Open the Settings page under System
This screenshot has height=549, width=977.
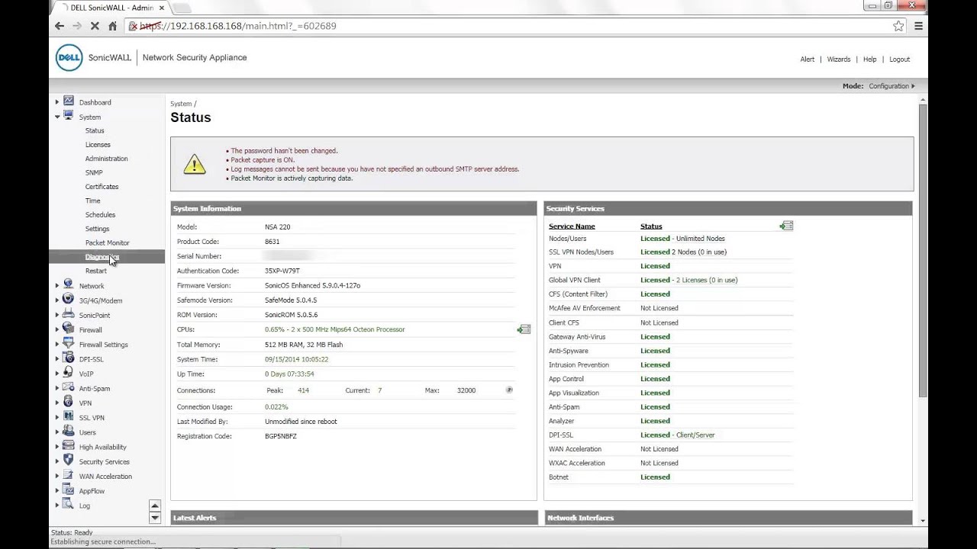pyautogui.click(x=97, y=229)
